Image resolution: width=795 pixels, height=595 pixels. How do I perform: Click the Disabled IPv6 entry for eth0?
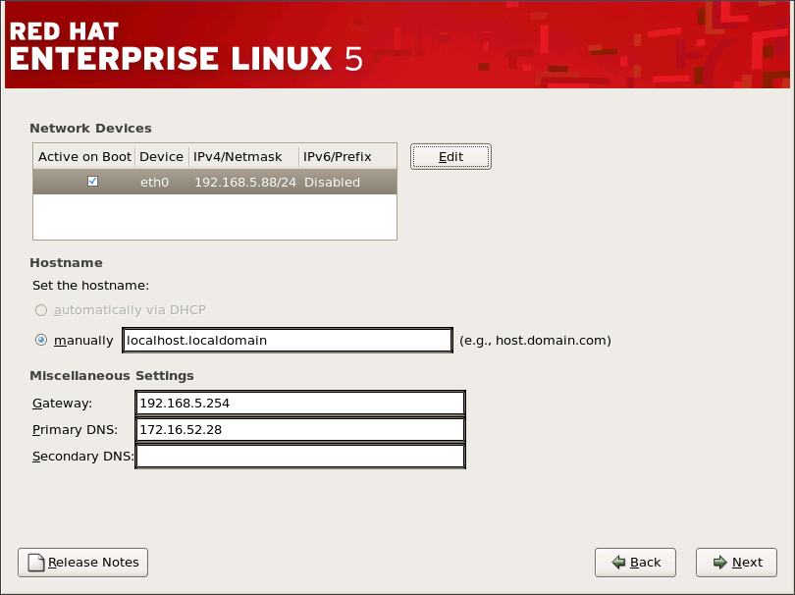click(332, 181)
